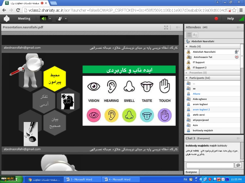The image size is (245, 183).
Task: Open the Meeting menu
Action: click(24, 18)
